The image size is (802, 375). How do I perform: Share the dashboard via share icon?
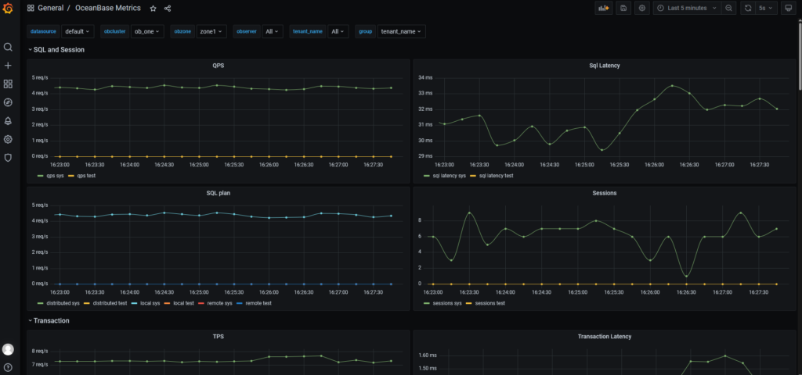tap(168, 8)
